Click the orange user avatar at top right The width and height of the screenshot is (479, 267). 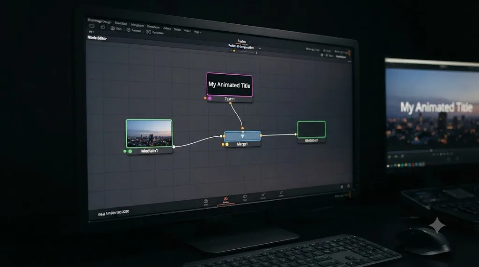point(350,53)
